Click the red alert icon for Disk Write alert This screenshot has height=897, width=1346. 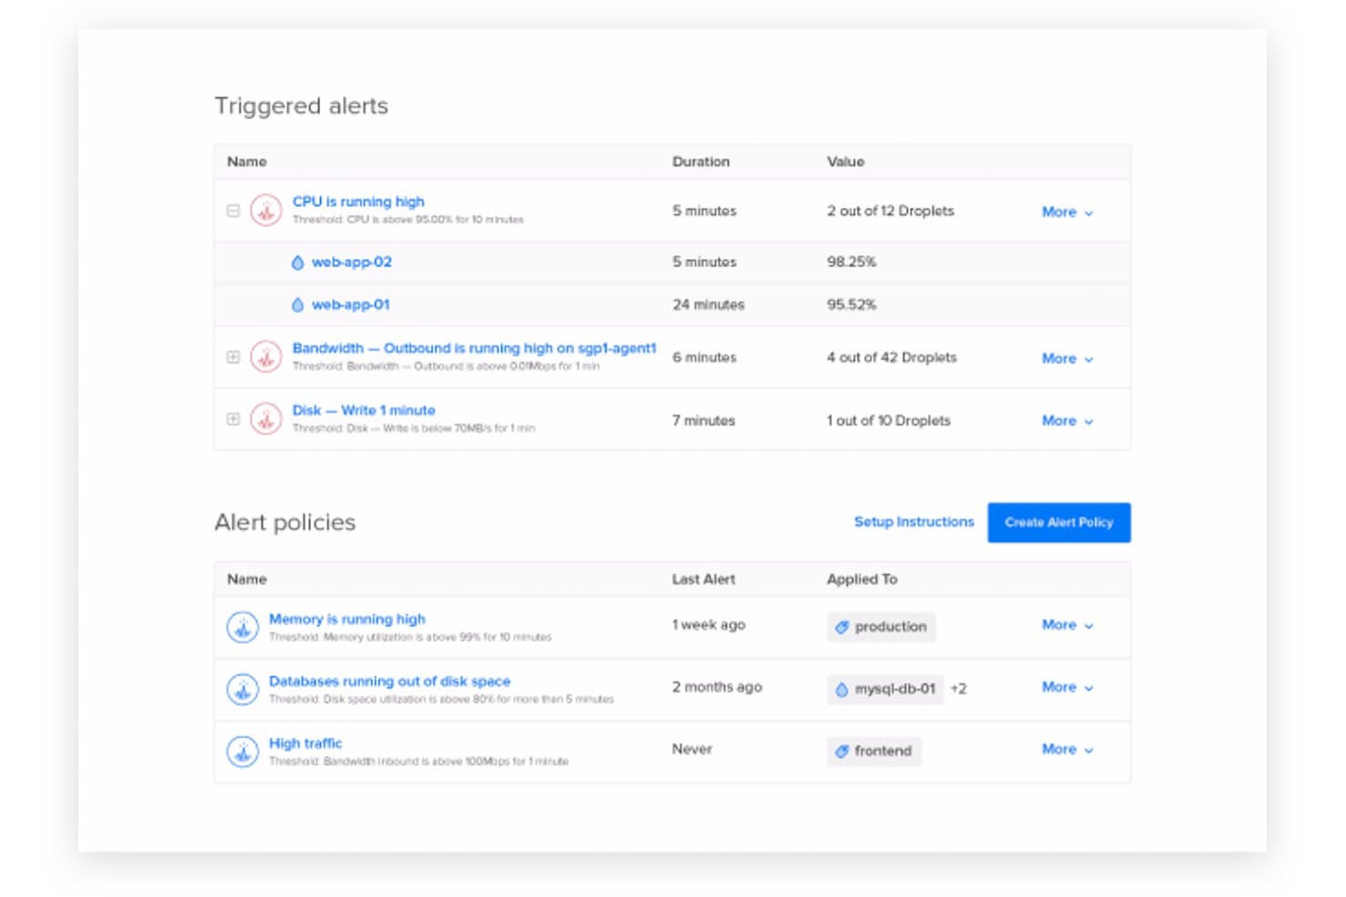(266, 419)
